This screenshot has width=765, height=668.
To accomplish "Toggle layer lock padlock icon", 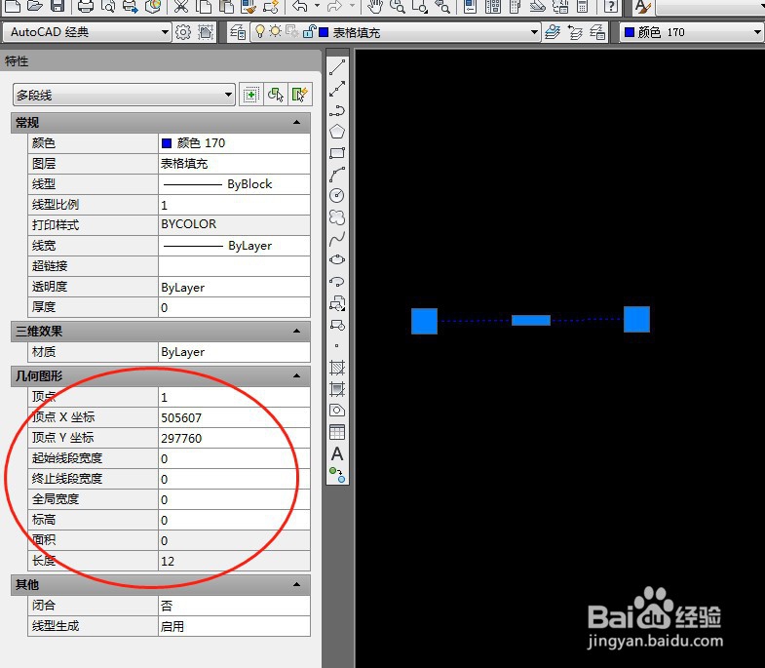I will pos(309,32).
